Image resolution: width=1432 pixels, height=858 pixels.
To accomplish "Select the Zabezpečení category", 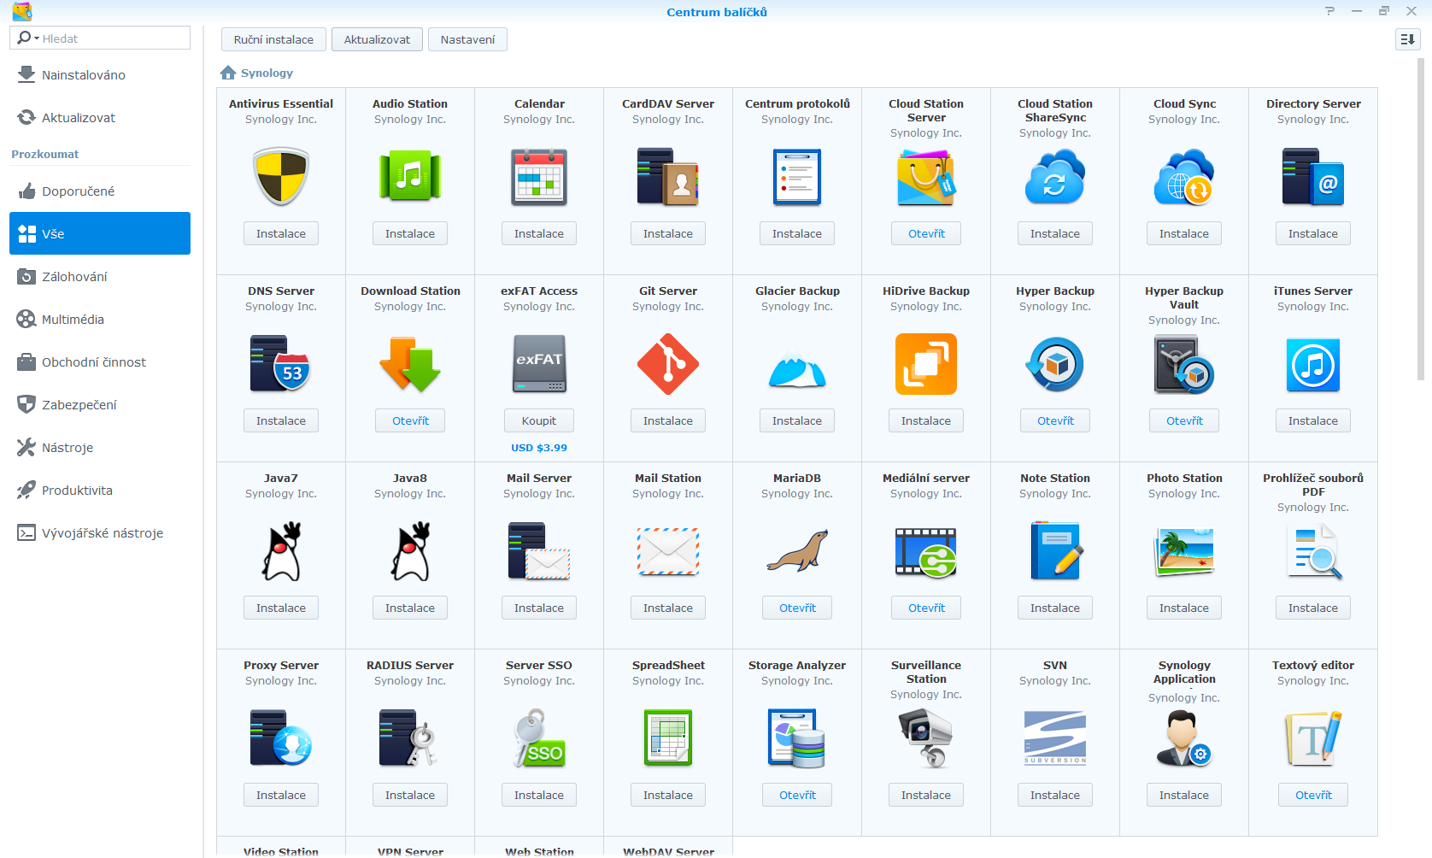I will 100,405.
